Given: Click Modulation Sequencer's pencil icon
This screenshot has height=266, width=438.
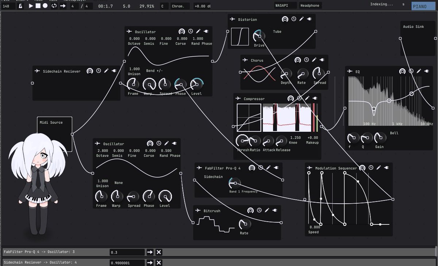Looking at the screenshot, I should (x=379, y=168).
